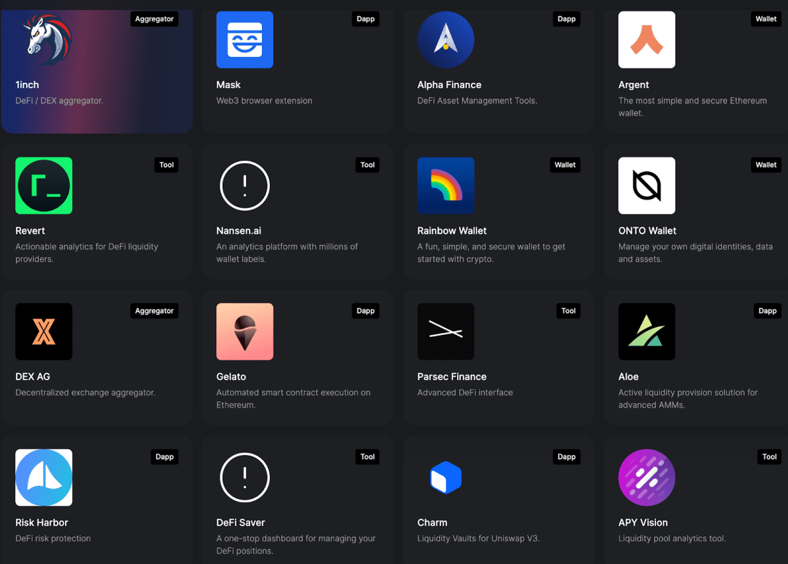Click the Argent orange logo icon
Viewport: 788px width, 564px height.
coord(647,39)
